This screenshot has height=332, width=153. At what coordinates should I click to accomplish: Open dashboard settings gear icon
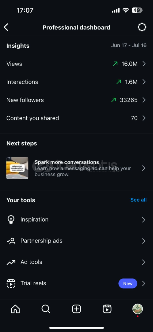142,27
